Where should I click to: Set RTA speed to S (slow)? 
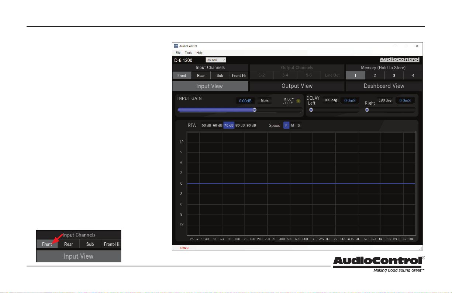(299, 125)
